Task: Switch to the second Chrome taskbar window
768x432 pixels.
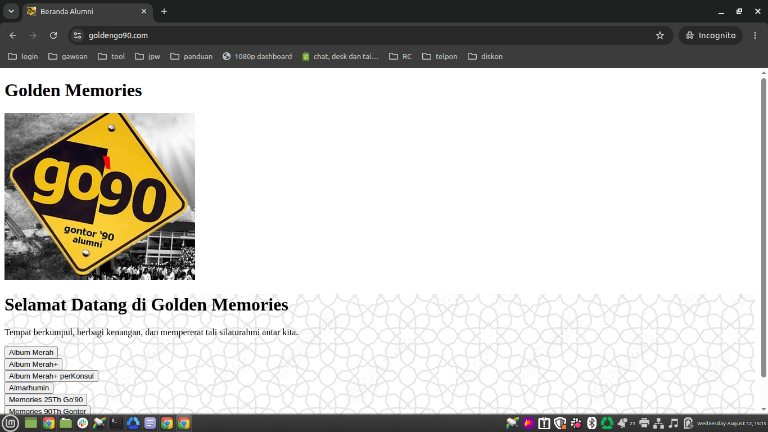Action: tap(167, 423)
